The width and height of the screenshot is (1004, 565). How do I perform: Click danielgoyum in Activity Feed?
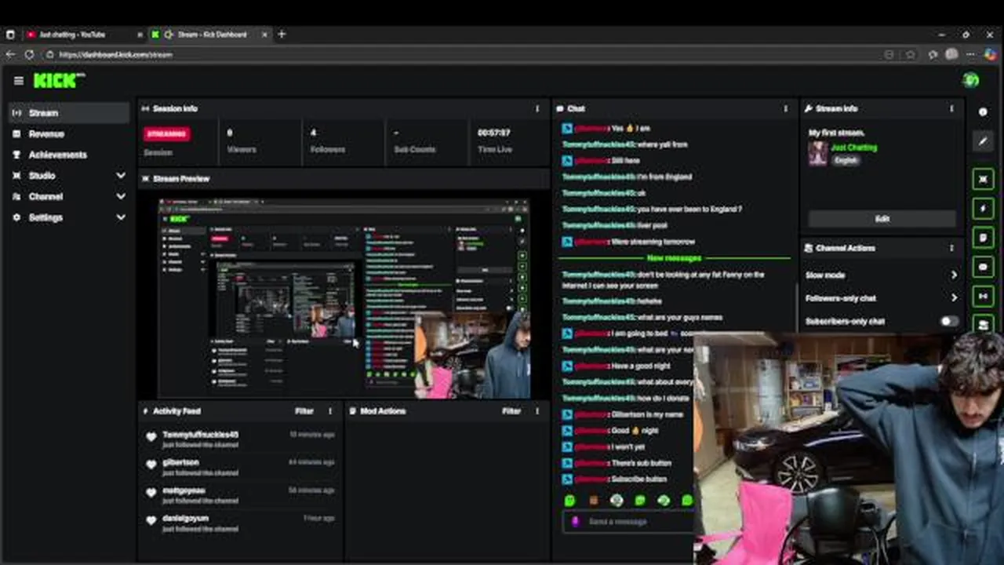[185, 519]
